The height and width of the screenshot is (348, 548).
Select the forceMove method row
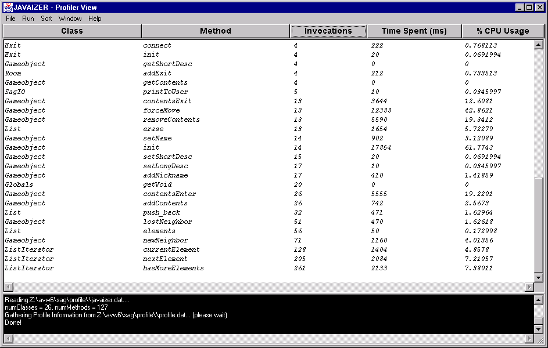point(162,110)
